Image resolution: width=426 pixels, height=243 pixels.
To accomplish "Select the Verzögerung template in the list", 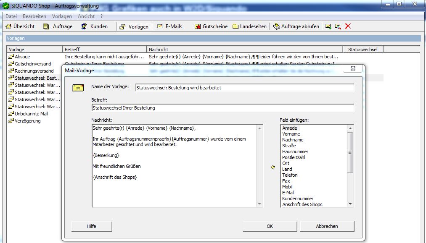I will click(29, 121).
